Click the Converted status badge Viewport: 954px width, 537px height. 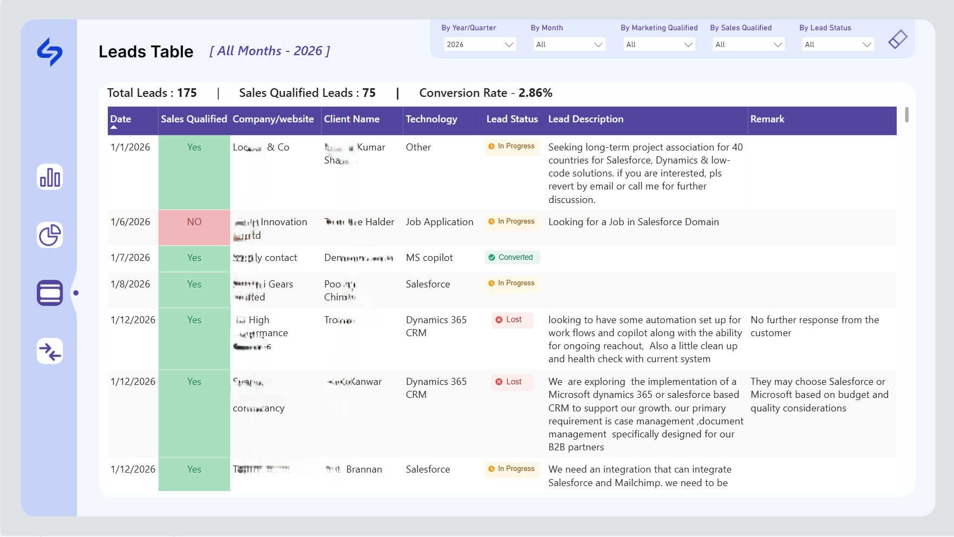tap(512, 258)
